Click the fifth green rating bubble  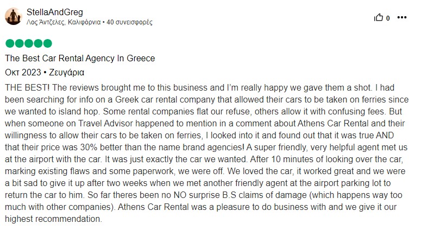click(47, 43)
